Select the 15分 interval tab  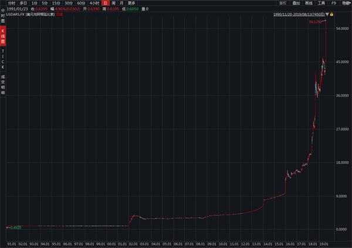(56, 3)
